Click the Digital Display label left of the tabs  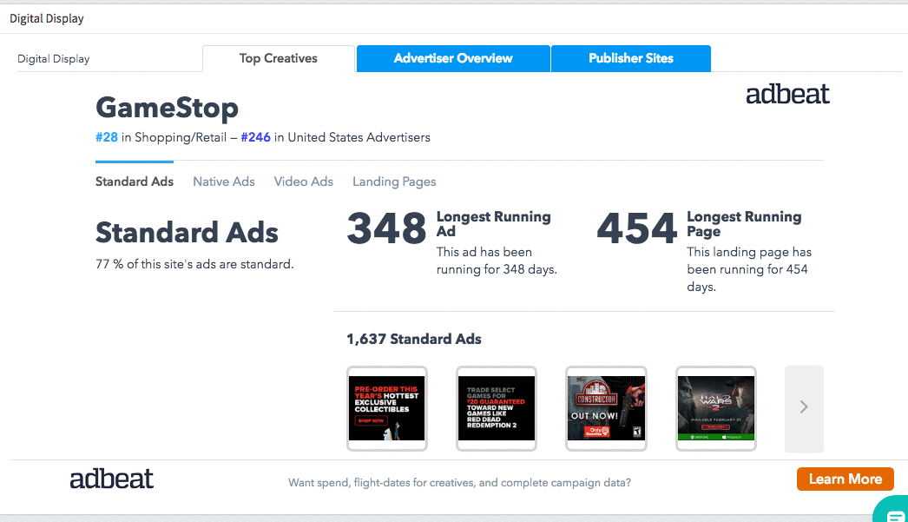pos(53,59)
